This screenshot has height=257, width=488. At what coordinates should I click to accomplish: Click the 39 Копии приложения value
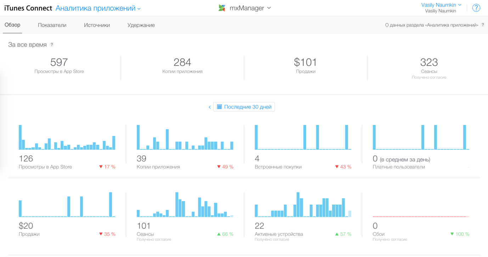(x=141, y=159)
